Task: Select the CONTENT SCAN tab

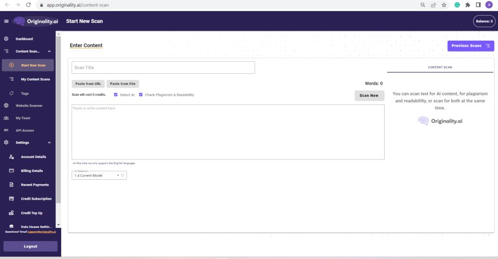Action: [x=440, y=67]
